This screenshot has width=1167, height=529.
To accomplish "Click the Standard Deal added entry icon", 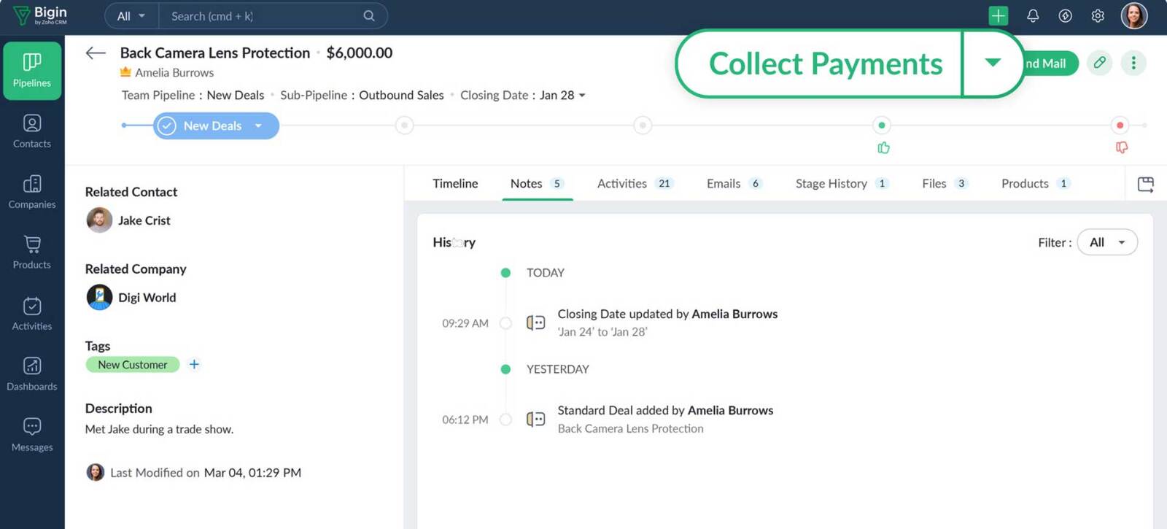I will tap(536, 420).
